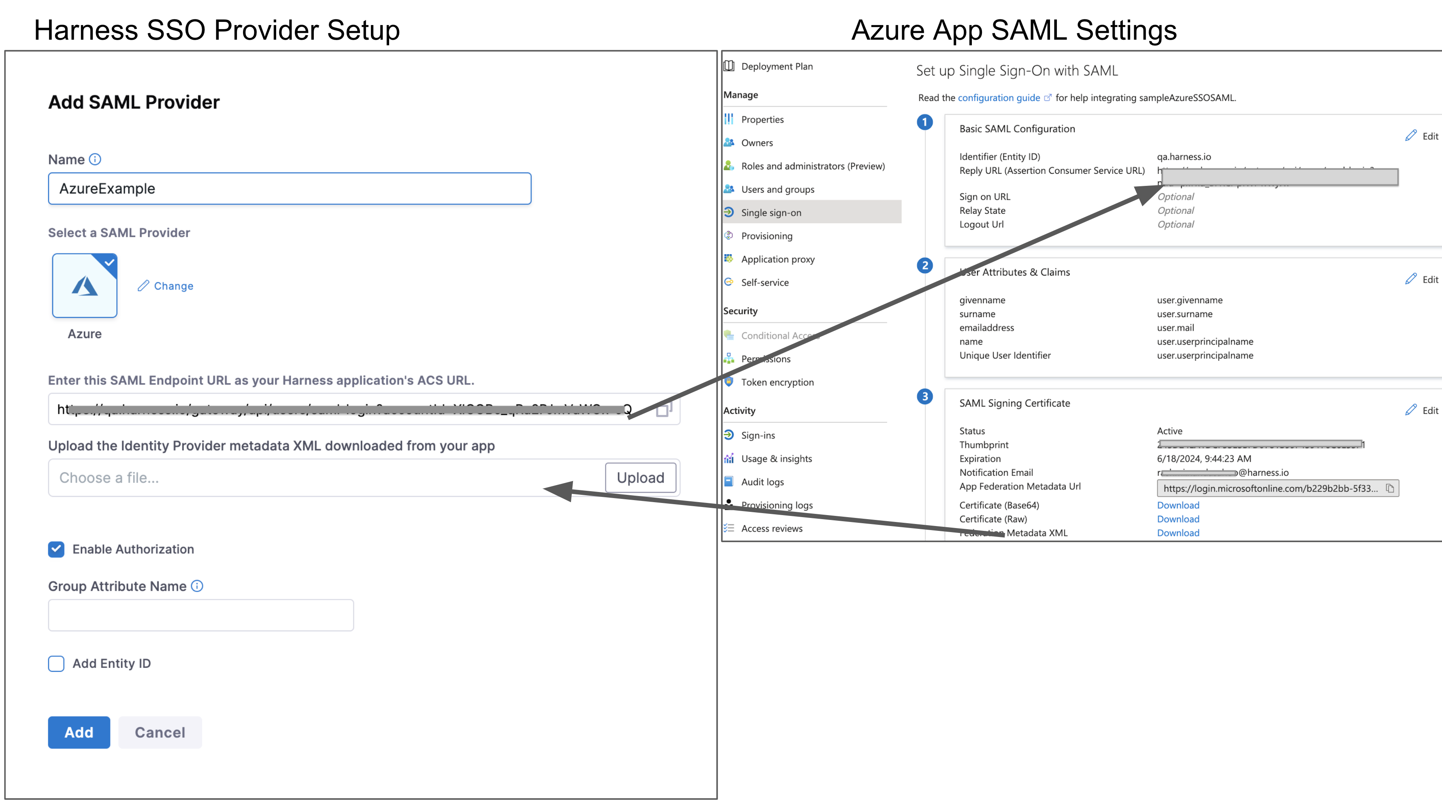The image size is (1442, 803).
Task: Click the Group Attribute Name info icon
Action: [197, 586]
